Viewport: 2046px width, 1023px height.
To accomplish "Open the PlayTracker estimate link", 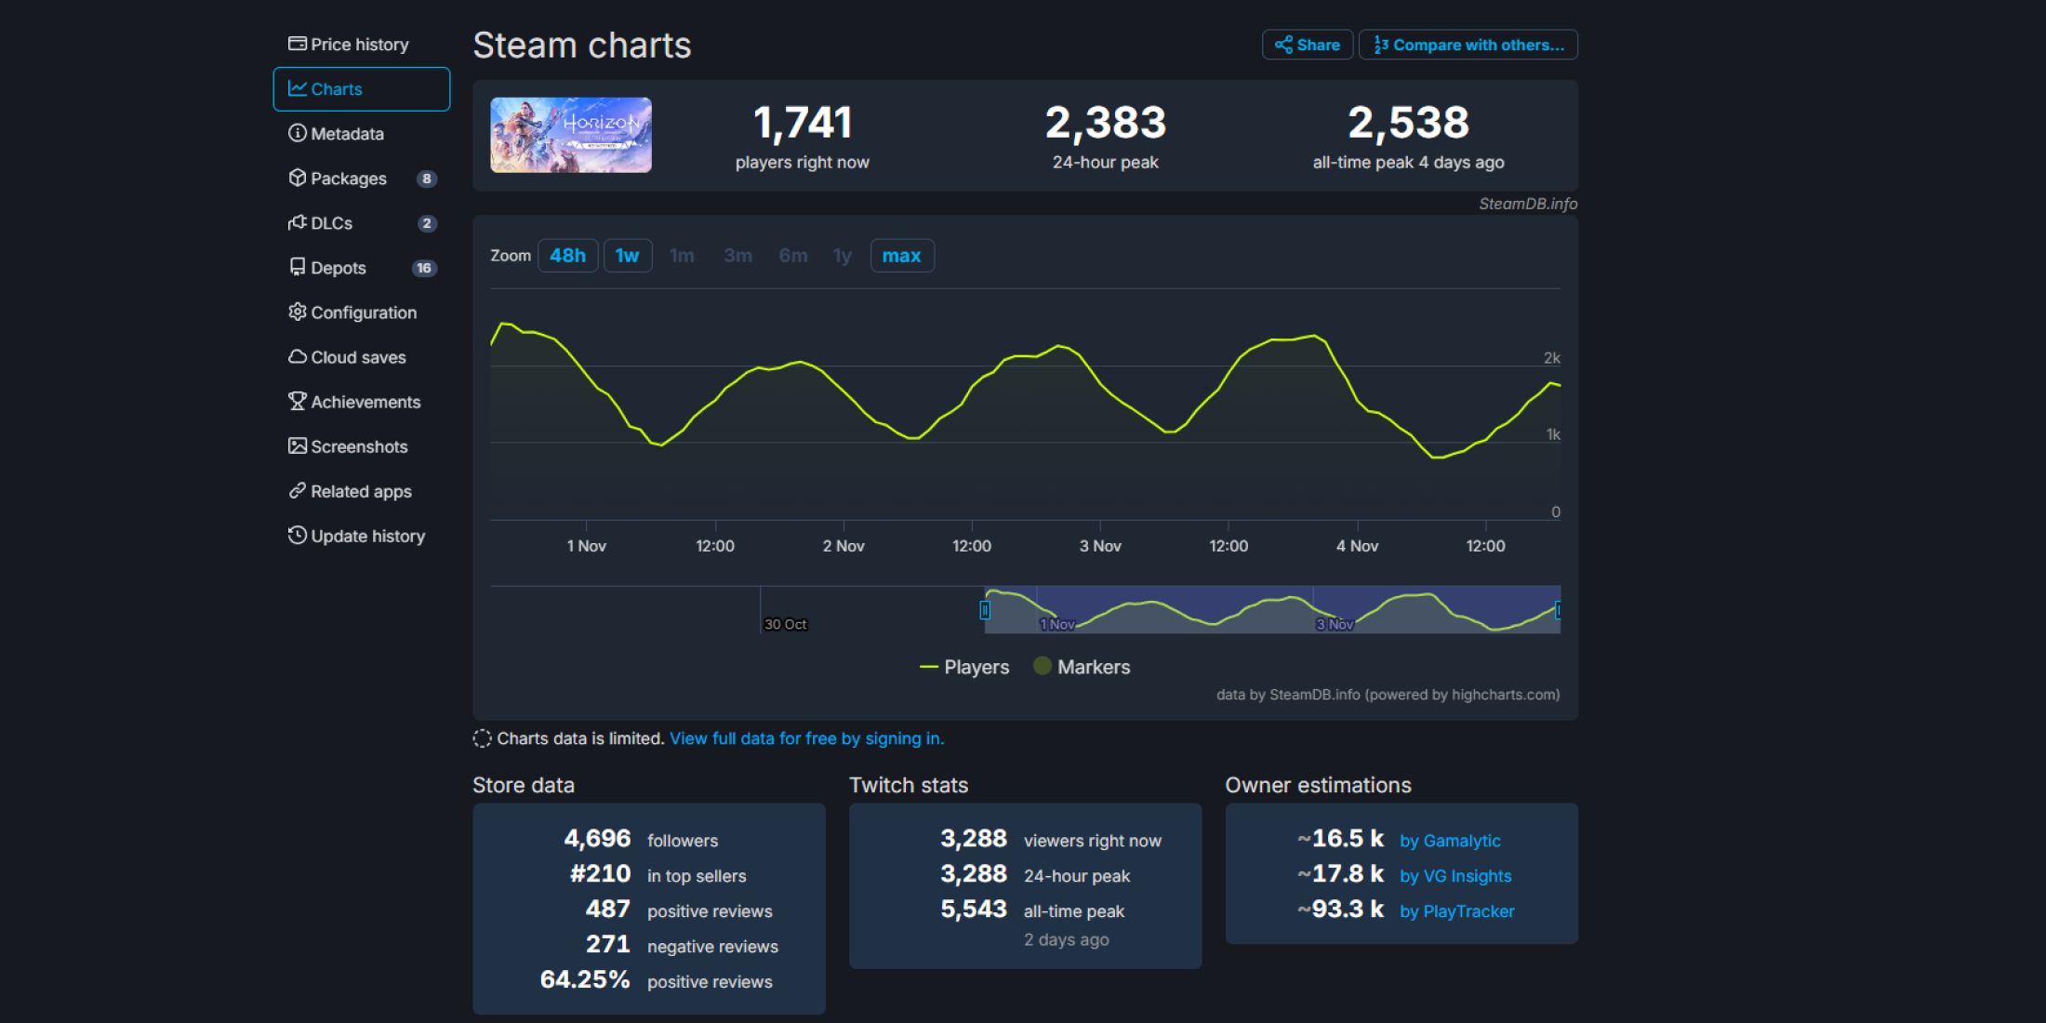I will click(1457, 911).
